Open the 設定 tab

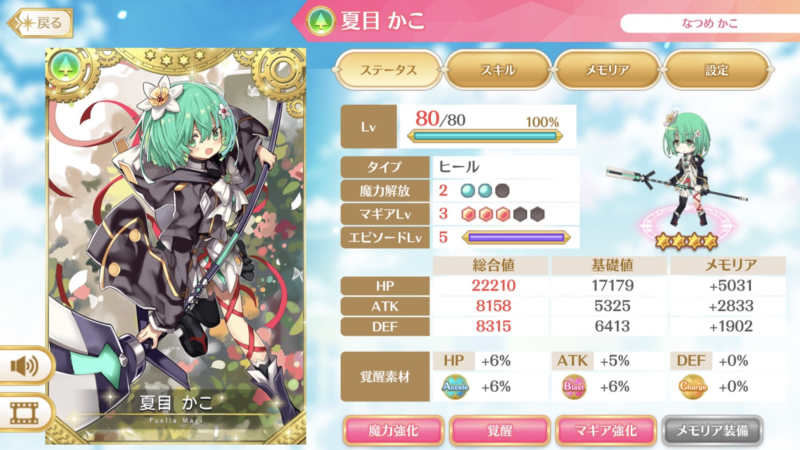click(717, 70)
